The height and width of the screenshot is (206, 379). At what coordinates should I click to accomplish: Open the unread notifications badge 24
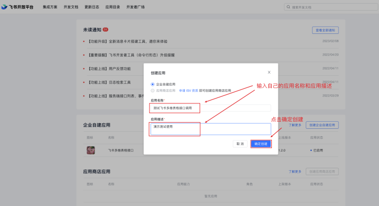pos(106,29)
